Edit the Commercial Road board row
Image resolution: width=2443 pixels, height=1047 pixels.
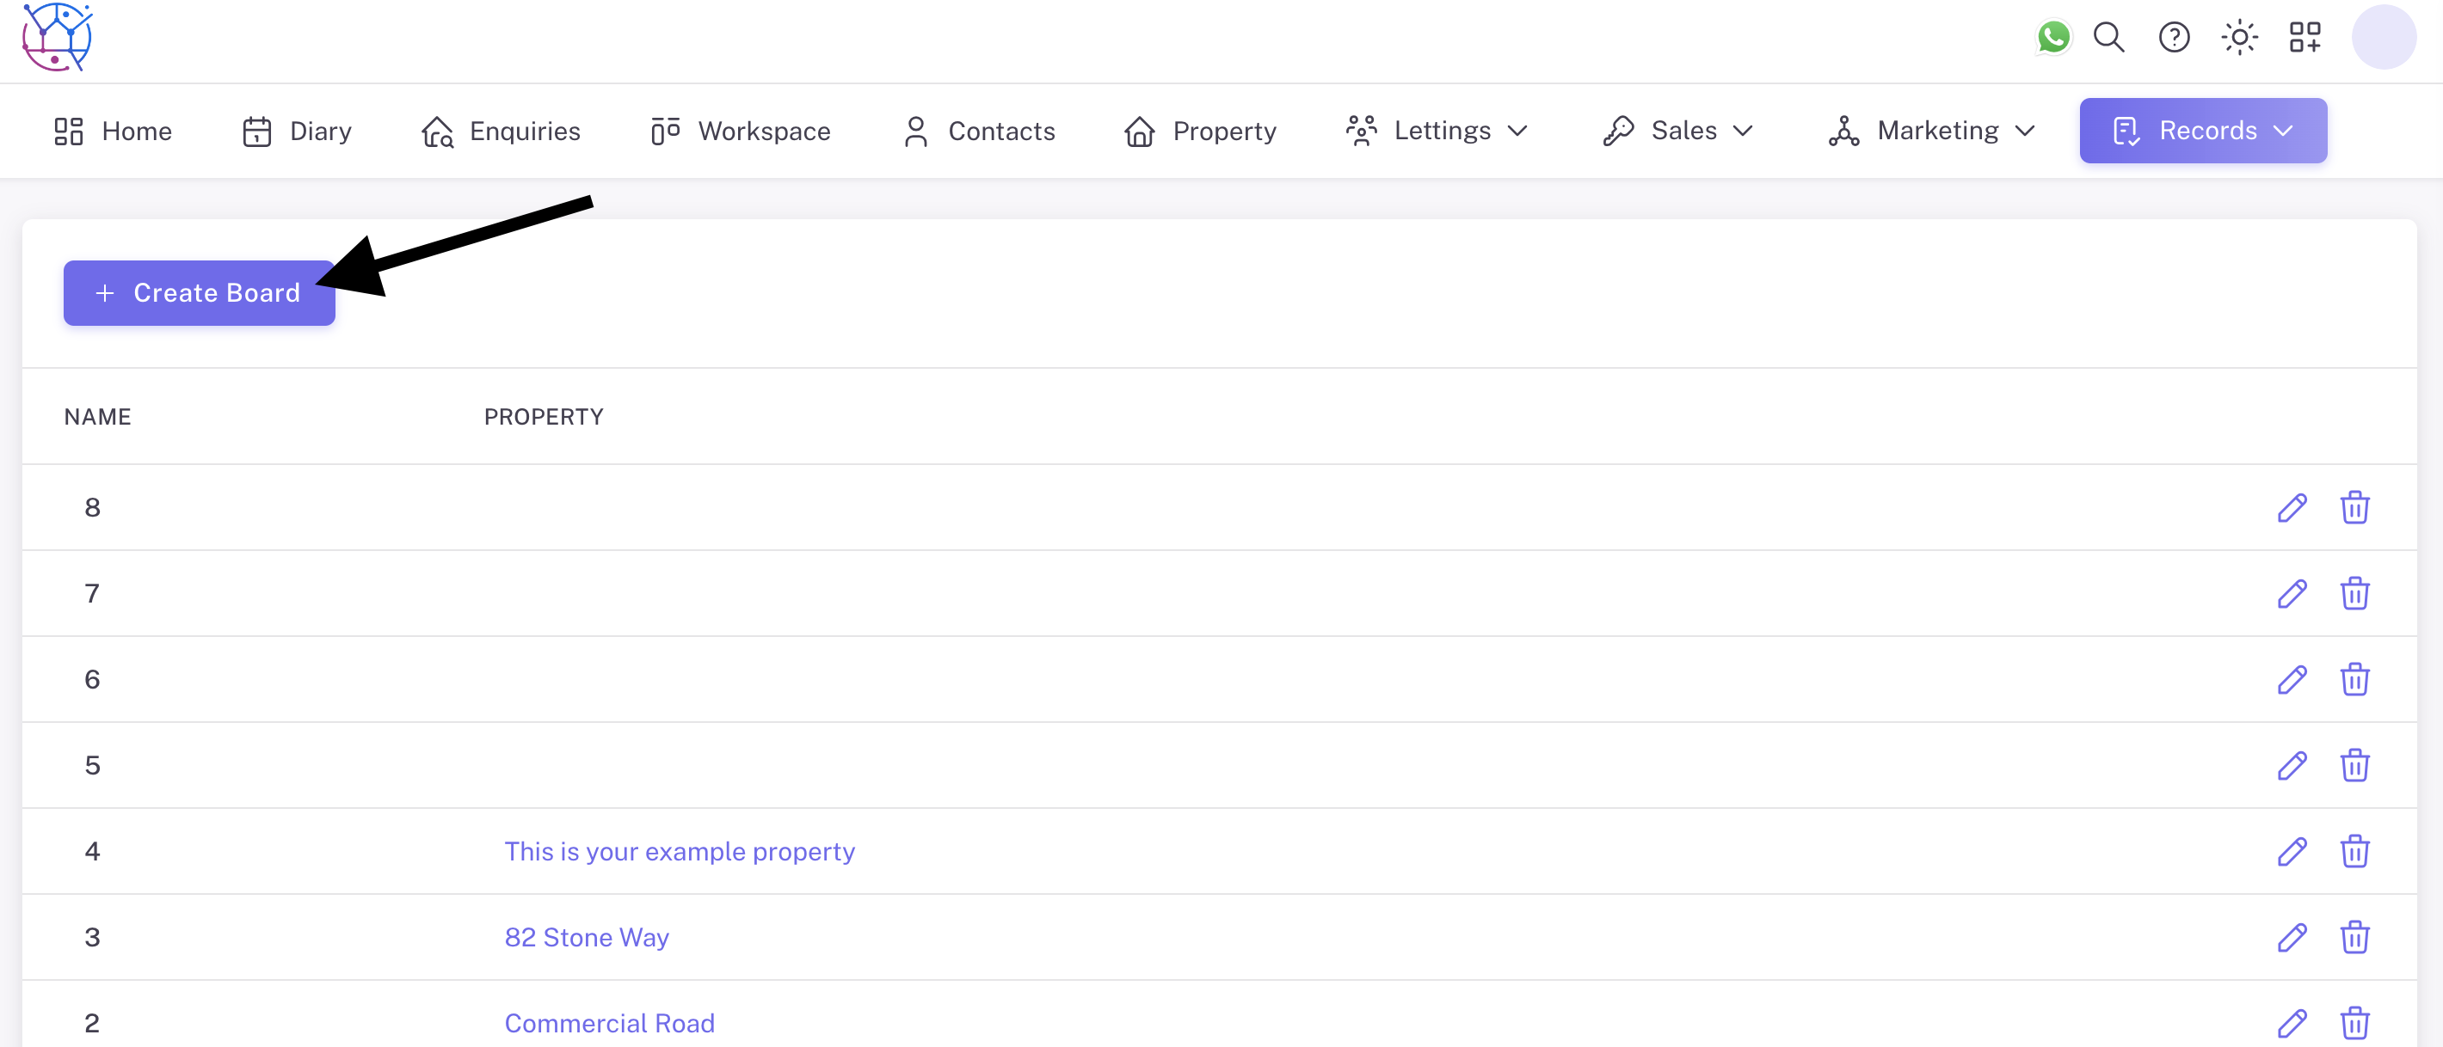[x=2292, y=1023]
